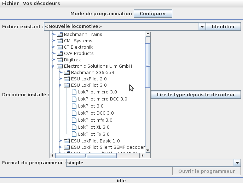Click the LokPilot mfx 3.0 document icon
Screen dimensions: 243x183
(74, 120)
